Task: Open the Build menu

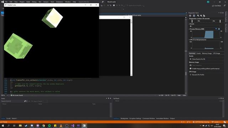Action: point(28,2)
